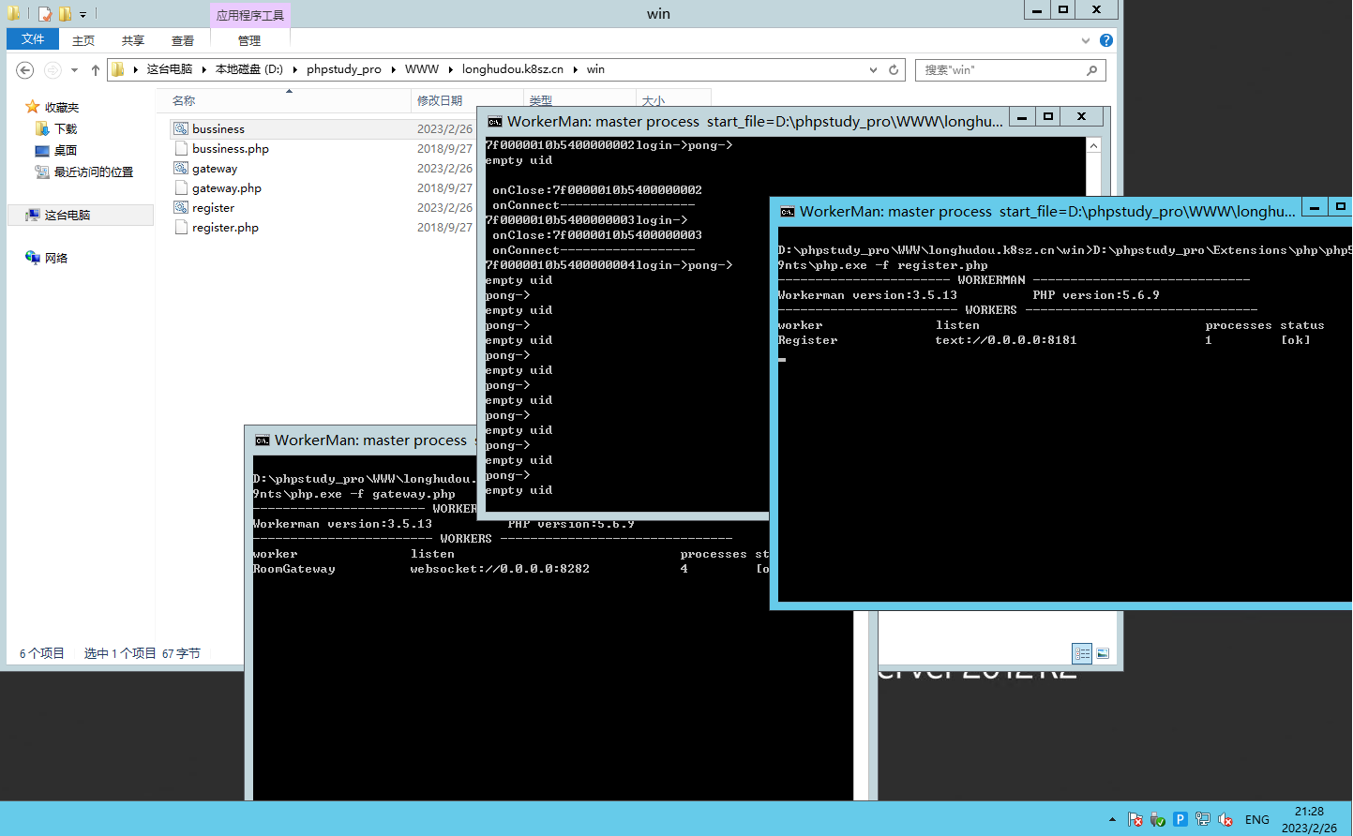Open recent locations dropdown arrow
Screen dimensions: 1353x836
click(74, 70)
